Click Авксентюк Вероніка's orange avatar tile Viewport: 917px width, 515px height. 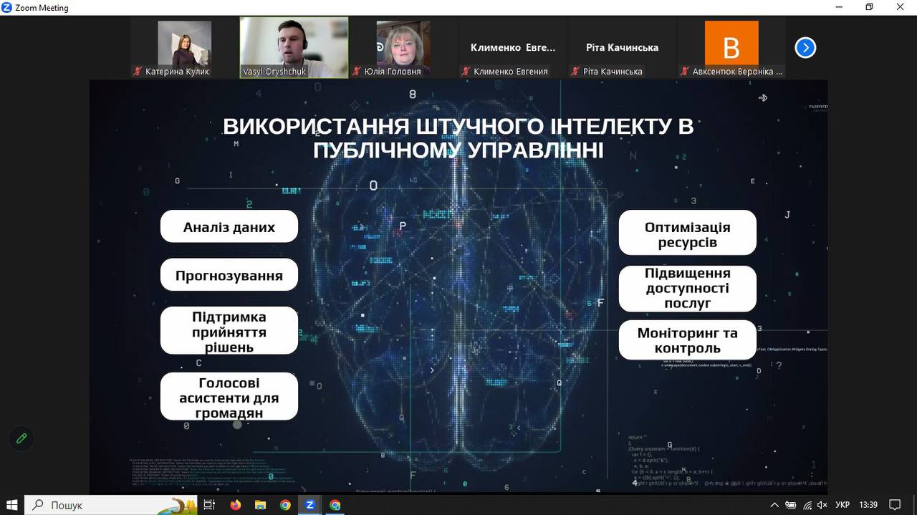731,47
